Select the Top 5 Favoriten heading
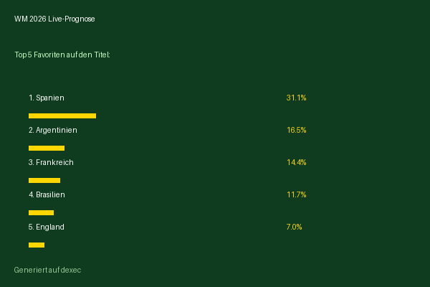This screenshot has width=430, height=287. (x=62, y=55)
